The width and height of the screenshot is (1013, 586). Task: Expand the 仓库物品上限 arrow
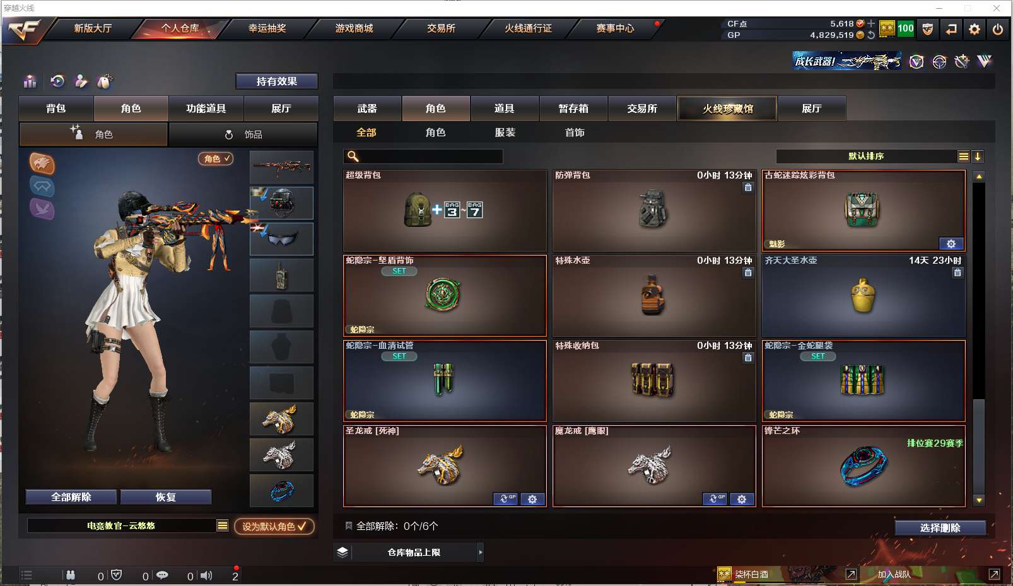pyautogui.click(x=480, y=553)
